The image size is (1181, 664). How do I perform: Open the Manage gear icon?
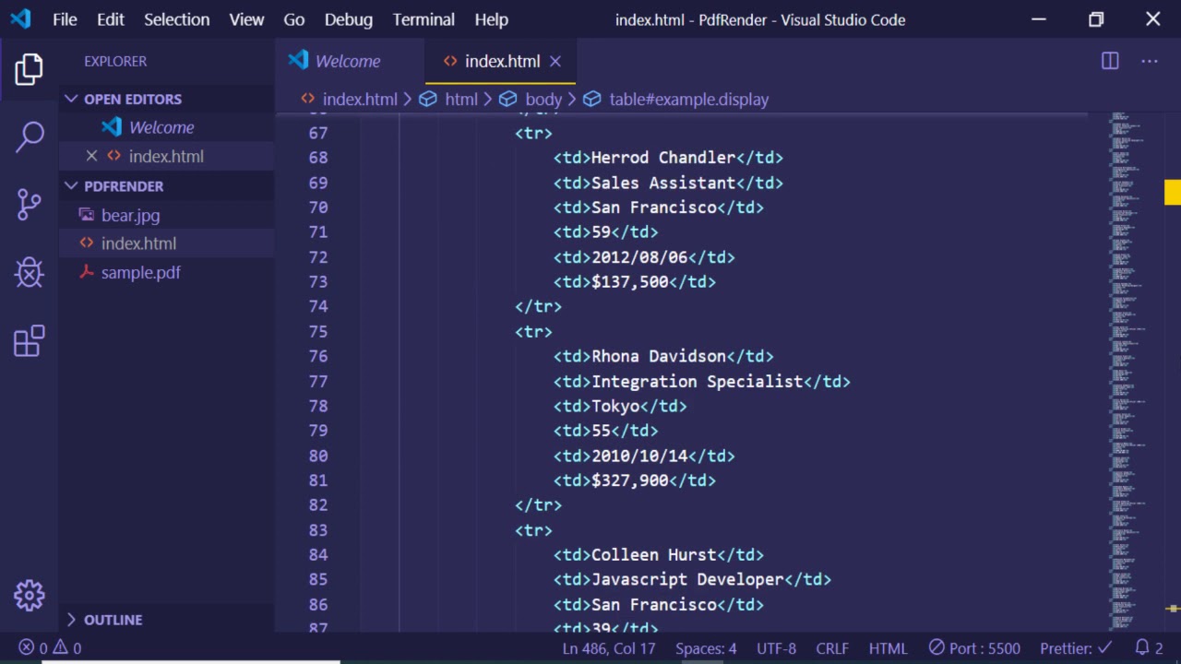29,595
